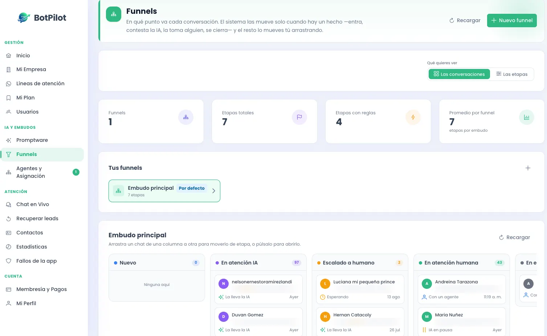Click Recargar in the page header
This screenshot has width=547, height=336.
pos(465,20)
